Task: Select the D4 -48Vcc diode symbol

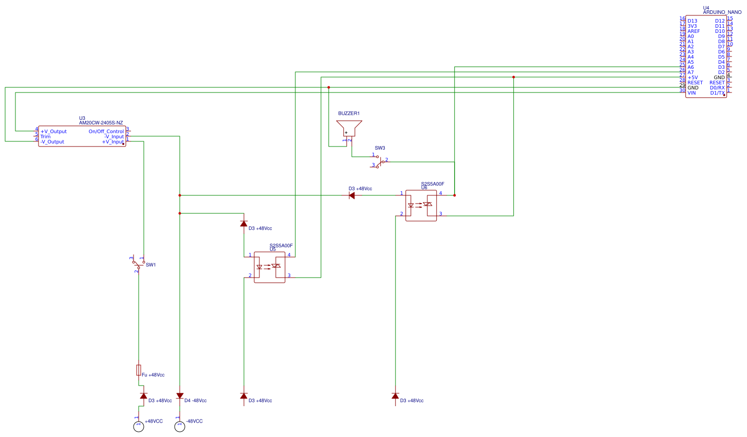Action: click(180, 396)
